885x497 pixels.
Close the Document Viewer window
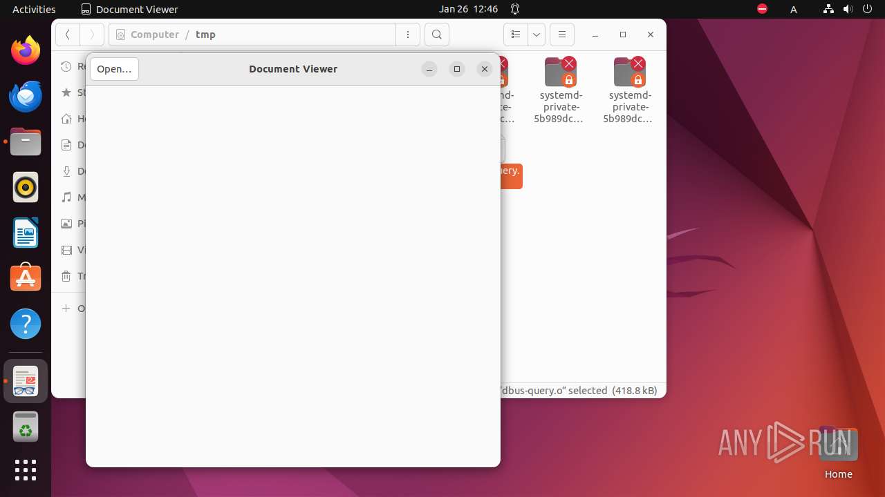coord(485,69)
